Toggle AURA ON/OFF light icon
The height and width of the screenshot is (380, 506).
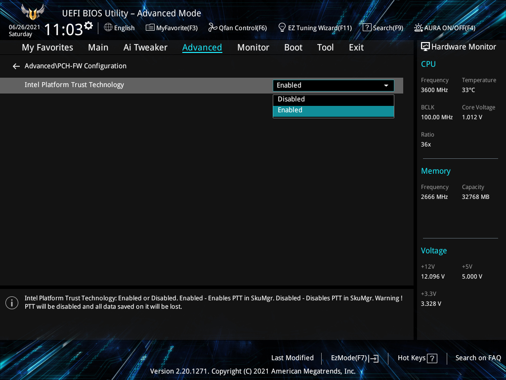coord(419,28)
